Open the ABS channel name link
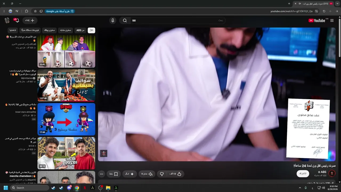This screenshot has height=192, width=341. coord(323,172)
